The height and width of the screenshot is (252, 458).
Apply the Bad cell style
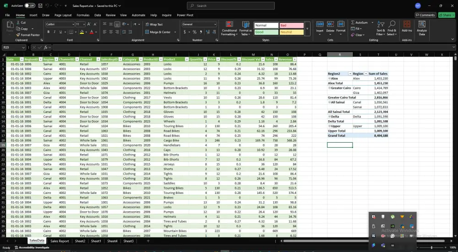coord(291,25)
